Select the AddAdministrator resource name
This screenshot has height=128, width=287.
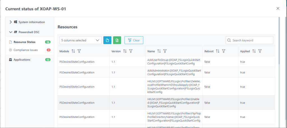(x=174, y=72)
